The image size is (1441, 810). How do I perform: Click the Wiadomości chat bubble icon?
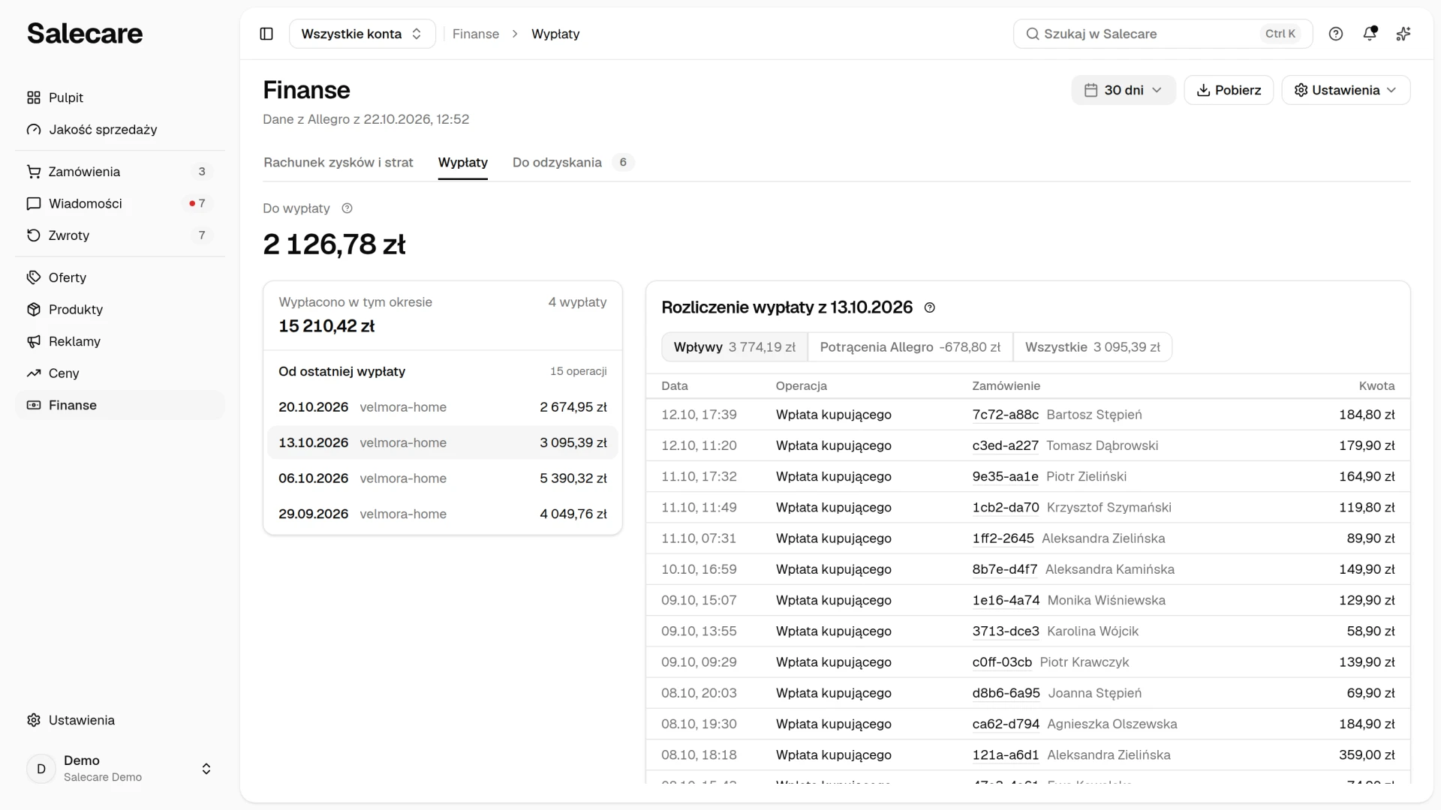pyautogui.click(x=34, y=204)
